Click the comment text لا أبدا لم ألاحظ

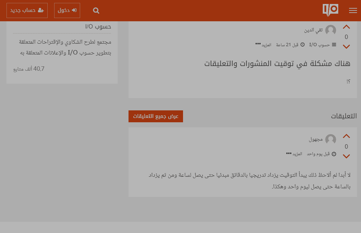pyautogui.click(x=249, y=181)
